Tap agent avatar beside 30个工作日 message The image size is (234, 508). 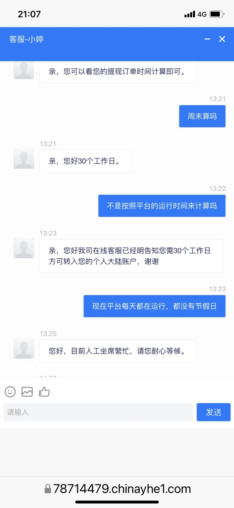(23, 159)
